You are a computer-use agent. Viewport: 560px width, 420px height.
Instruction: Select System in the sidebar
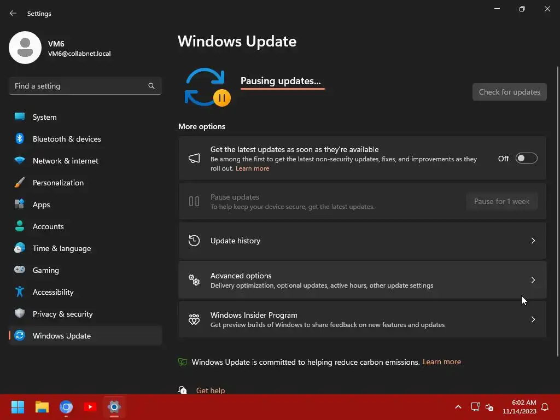(x=85, y=117)
